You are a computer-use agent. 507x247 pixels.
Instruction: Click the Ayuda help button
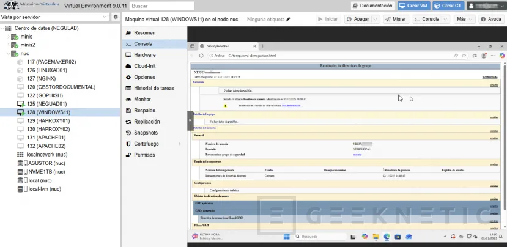point(491,19)
